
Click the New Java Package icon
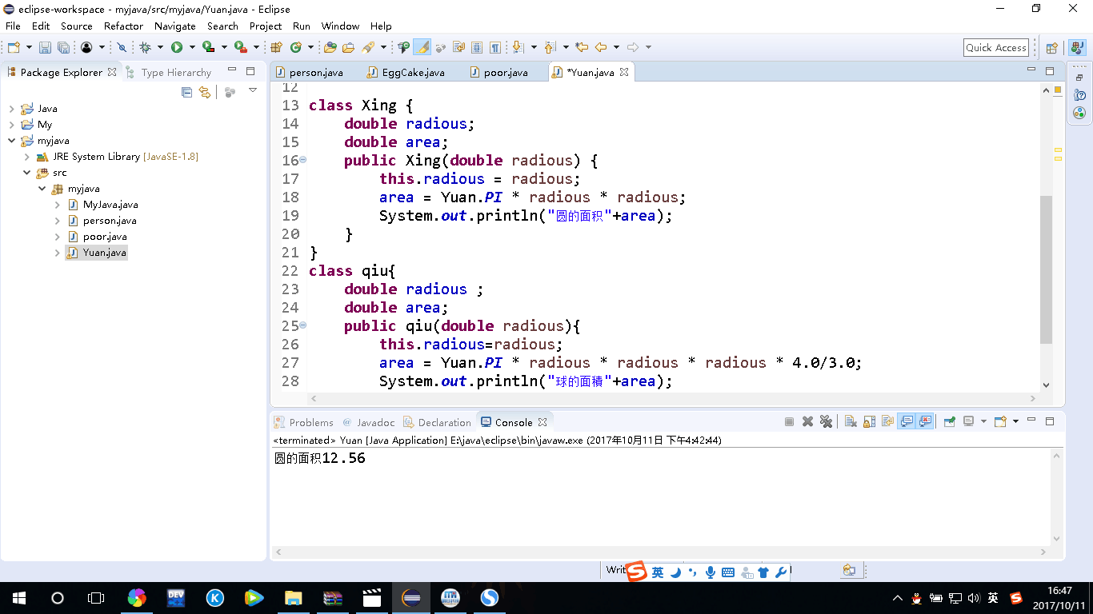pyautogui.click(x=276, y=47)
